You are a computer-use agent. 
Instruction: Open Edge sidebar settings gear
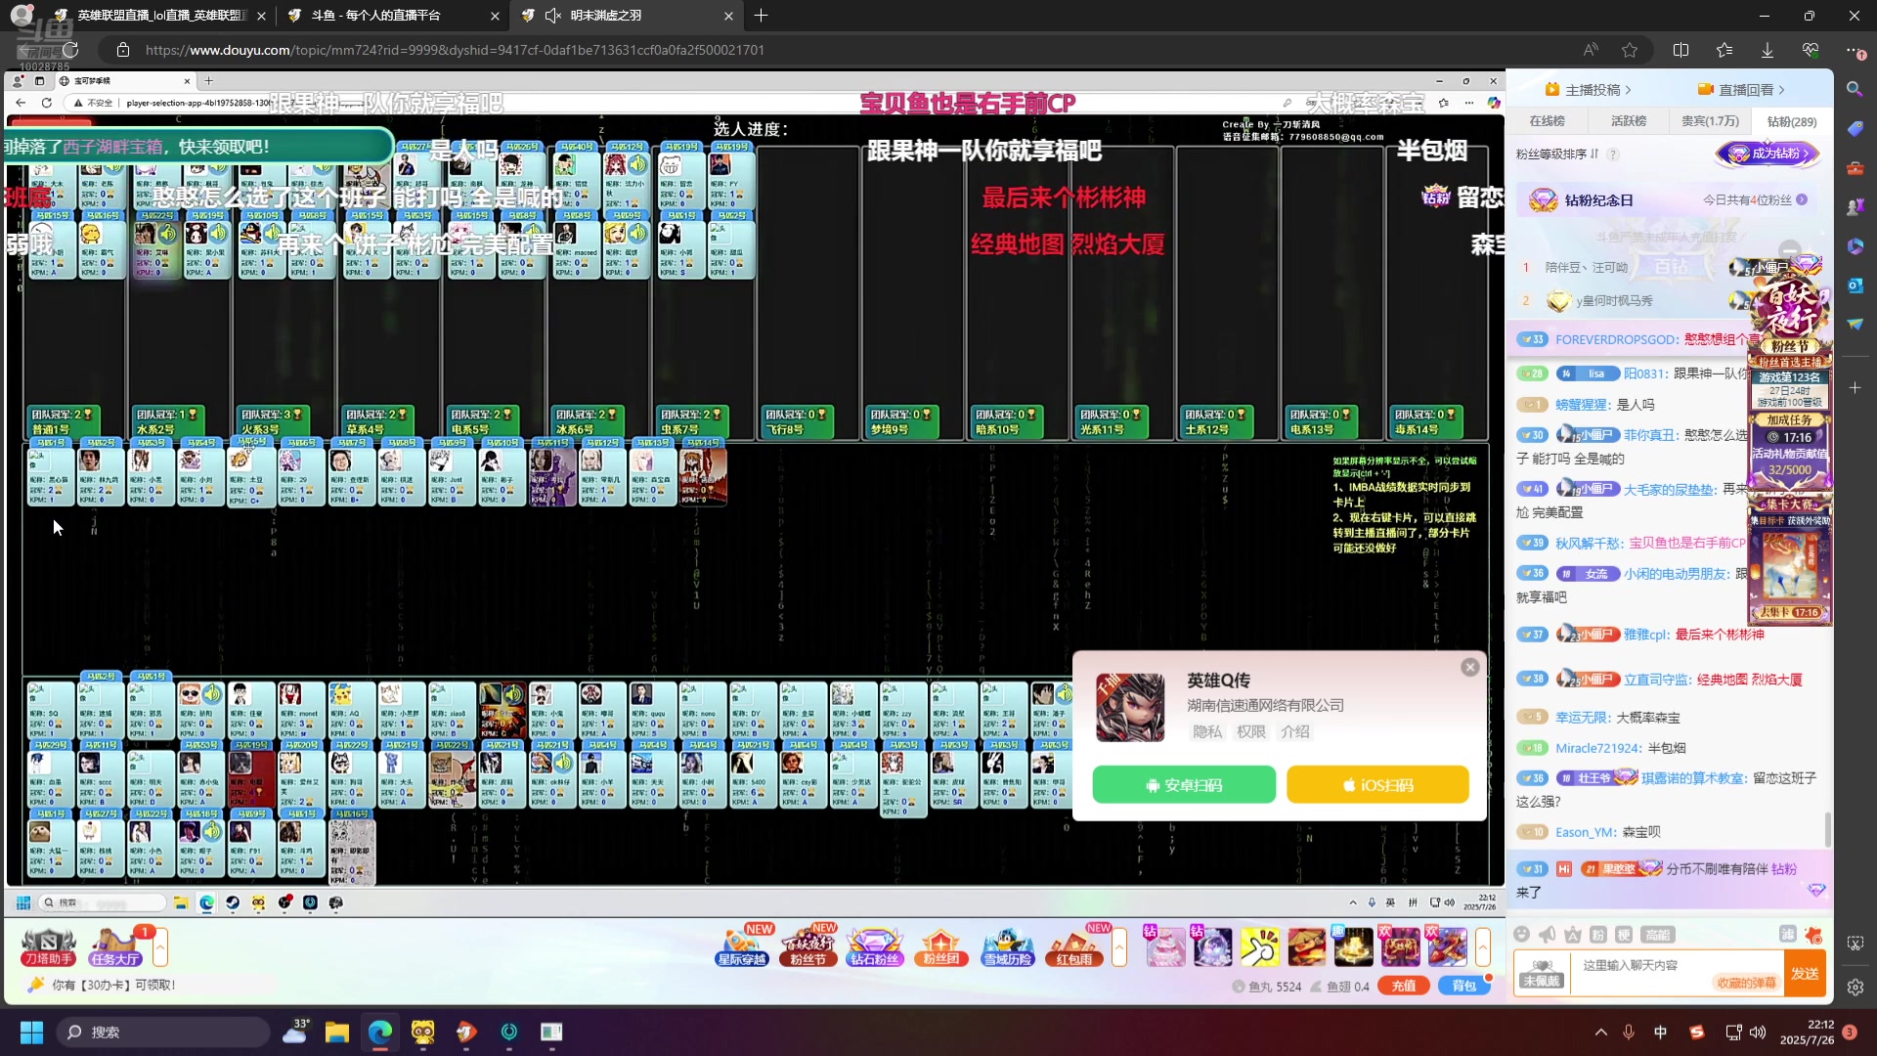[x=1855, y=988]
